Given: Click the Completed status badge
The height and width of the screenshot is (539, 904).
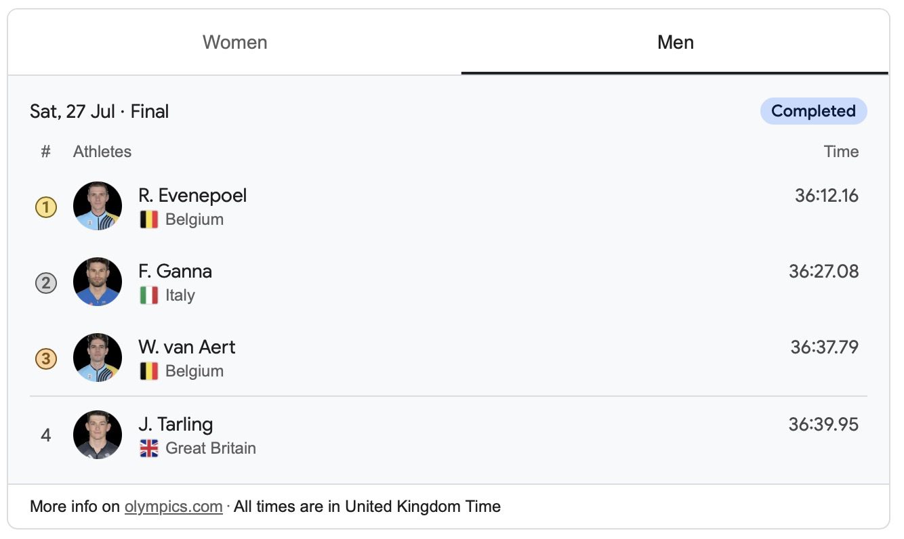Looking at the screenshot, I should coord(813,111).
